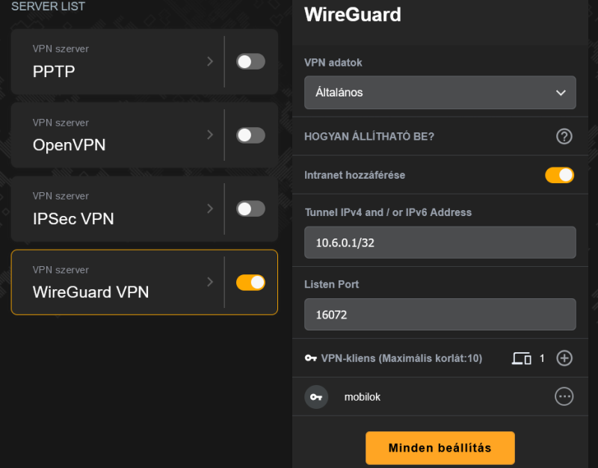Click the mobilok key icon

point(316,397)
